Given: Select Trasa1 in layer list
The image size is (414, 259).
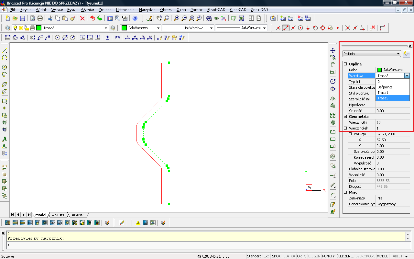Looking at the screenshot, I should click(x=392, y=93).
